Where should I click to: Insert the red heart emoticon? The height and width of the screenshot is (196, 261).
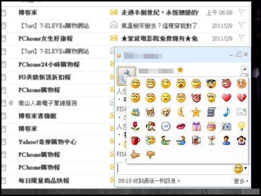click(226, 98)
